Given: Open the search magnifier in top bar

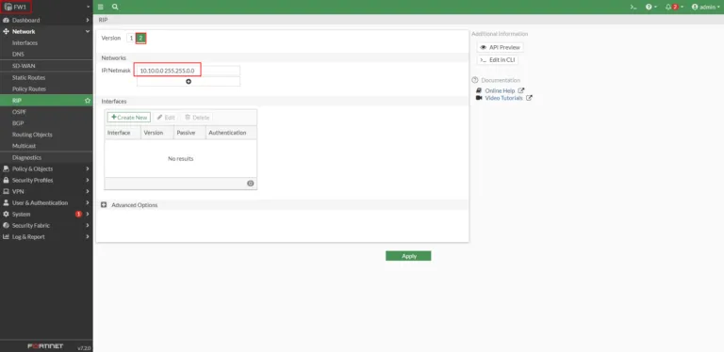Looking at the screenshot, I should pos(115,7).
